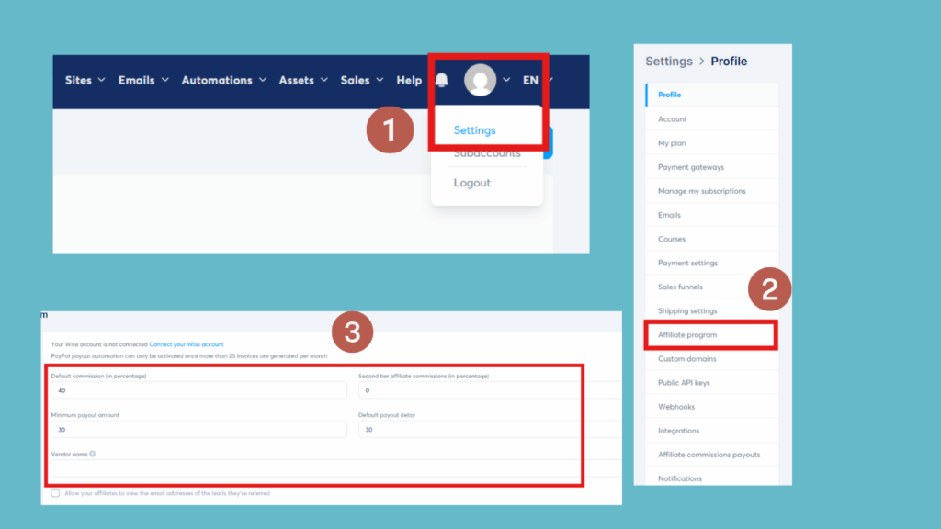Open the Automations dropdown
Image resolution: width=941 pixels, height=529 pixels.
point(217,80)
